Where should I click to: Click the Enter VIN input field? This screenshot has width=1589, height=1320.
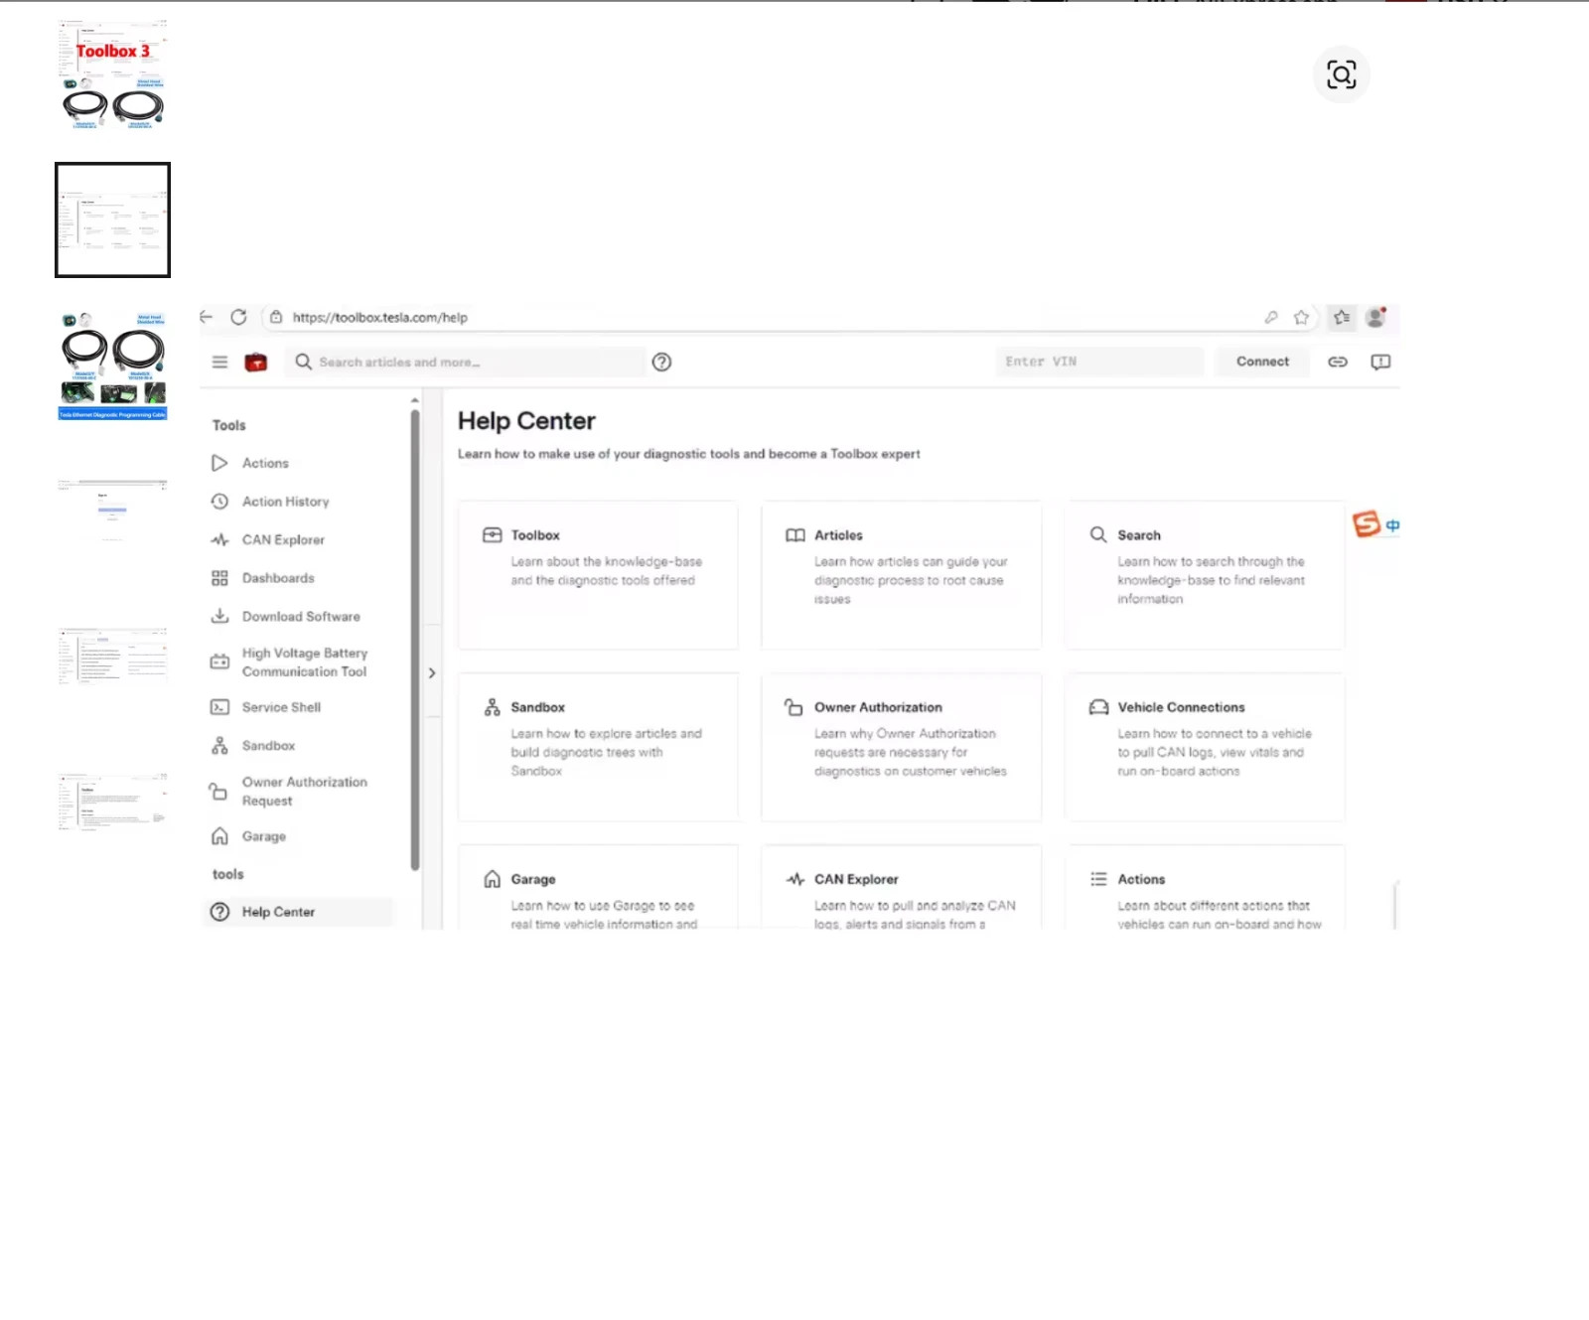[1099, 362]
